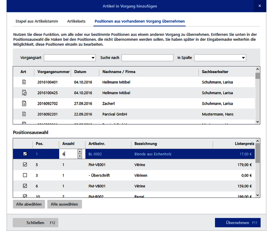Click the 159,00 € list price

point(245,186)
